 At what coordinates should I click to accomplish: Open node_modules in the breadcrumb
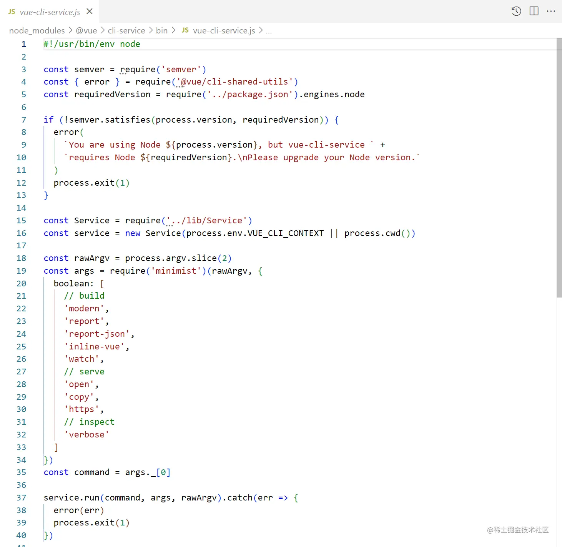pos(37,30)
